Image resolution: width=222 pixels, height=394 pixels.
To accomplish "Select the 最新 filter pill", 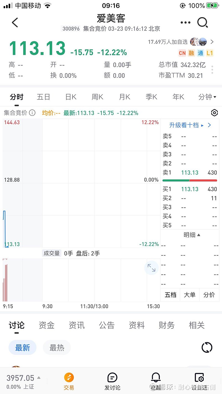I will pos(22,347).
